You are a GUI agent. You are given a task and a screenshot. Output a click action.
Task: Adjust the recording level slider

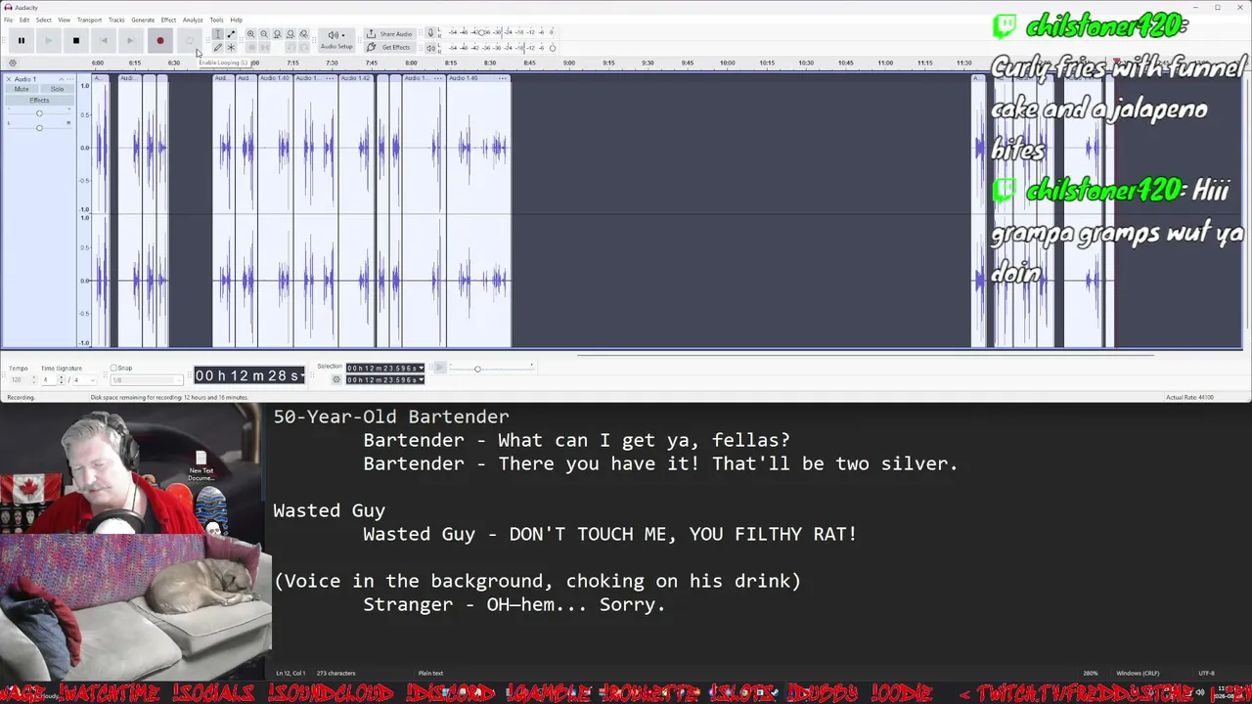click(x=480, y=33)
